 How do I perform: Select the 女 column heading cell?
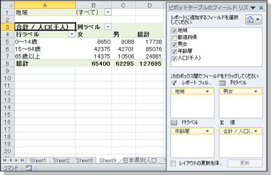pos(94,34)
